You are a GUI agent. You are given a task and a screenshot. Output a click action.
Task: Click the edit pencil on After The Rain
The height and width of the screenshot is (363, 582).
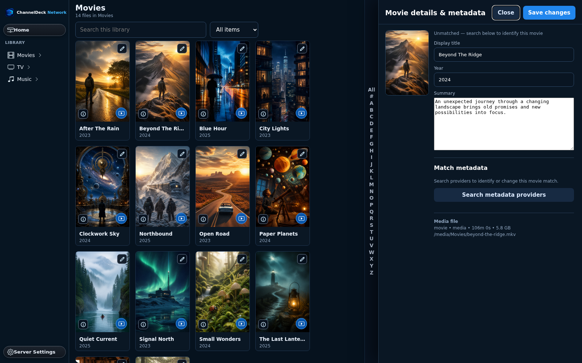click(122, 49)
